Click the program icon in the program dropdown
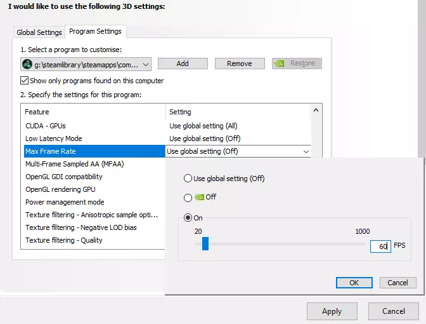The image size is (426, 324). pos(27,64)
